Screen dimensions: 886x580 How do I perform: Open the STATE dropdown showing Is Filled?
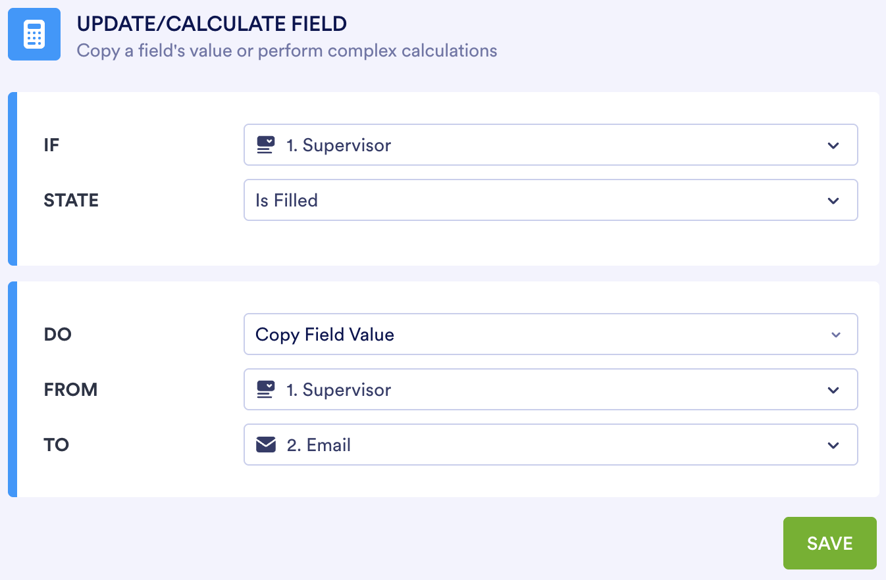tap(551, 200)
